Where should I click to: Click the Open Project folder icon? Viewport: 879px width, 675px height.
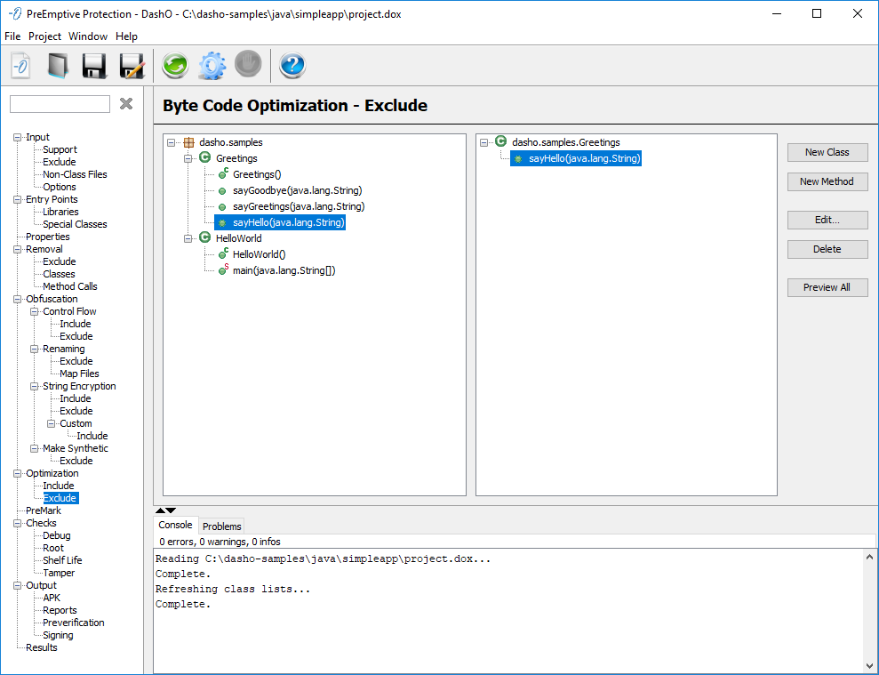tap(58, 66)
